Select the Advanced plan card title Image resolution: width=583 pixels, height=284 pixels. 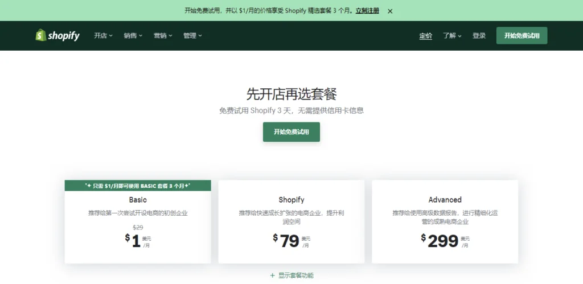click(x=445, y=200)
